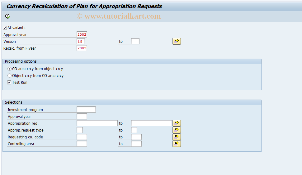The width and height of the screenshot is (302, 175).
Task: Click the Controlling area 'to' field
Action: pos(136,144)
